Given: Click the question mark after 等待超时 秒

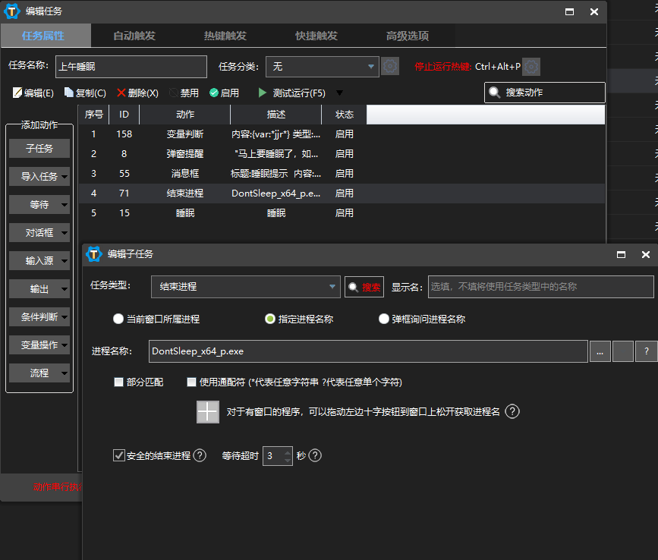Looking at the screenshot, I should click(315, 456).
